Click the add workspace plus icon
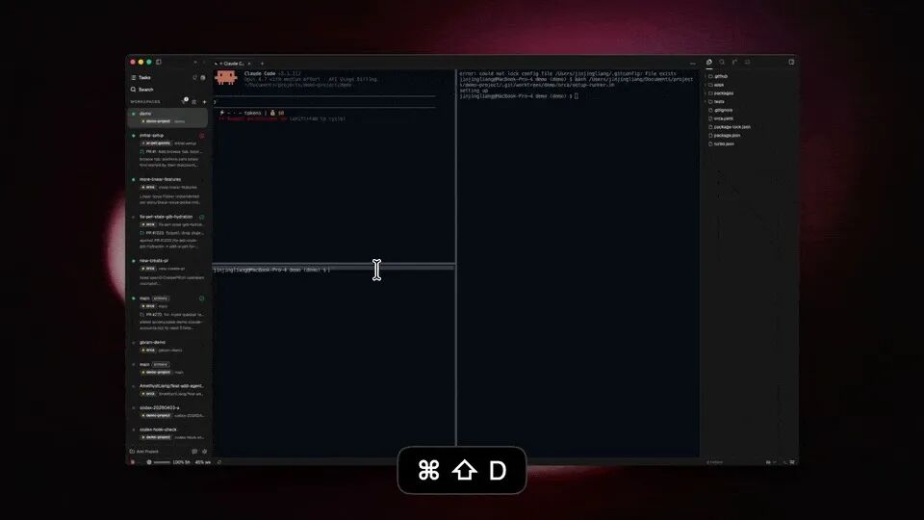The width and height of the screenshot is (924, 520). point(204,102)
